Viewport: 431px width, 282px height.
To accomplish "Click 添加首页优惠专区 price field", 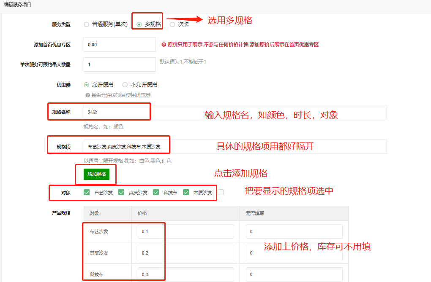I will pyautogui.click(x=120, y=45).
